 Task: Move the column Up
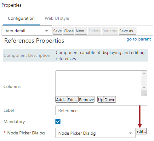coord(100,100)
